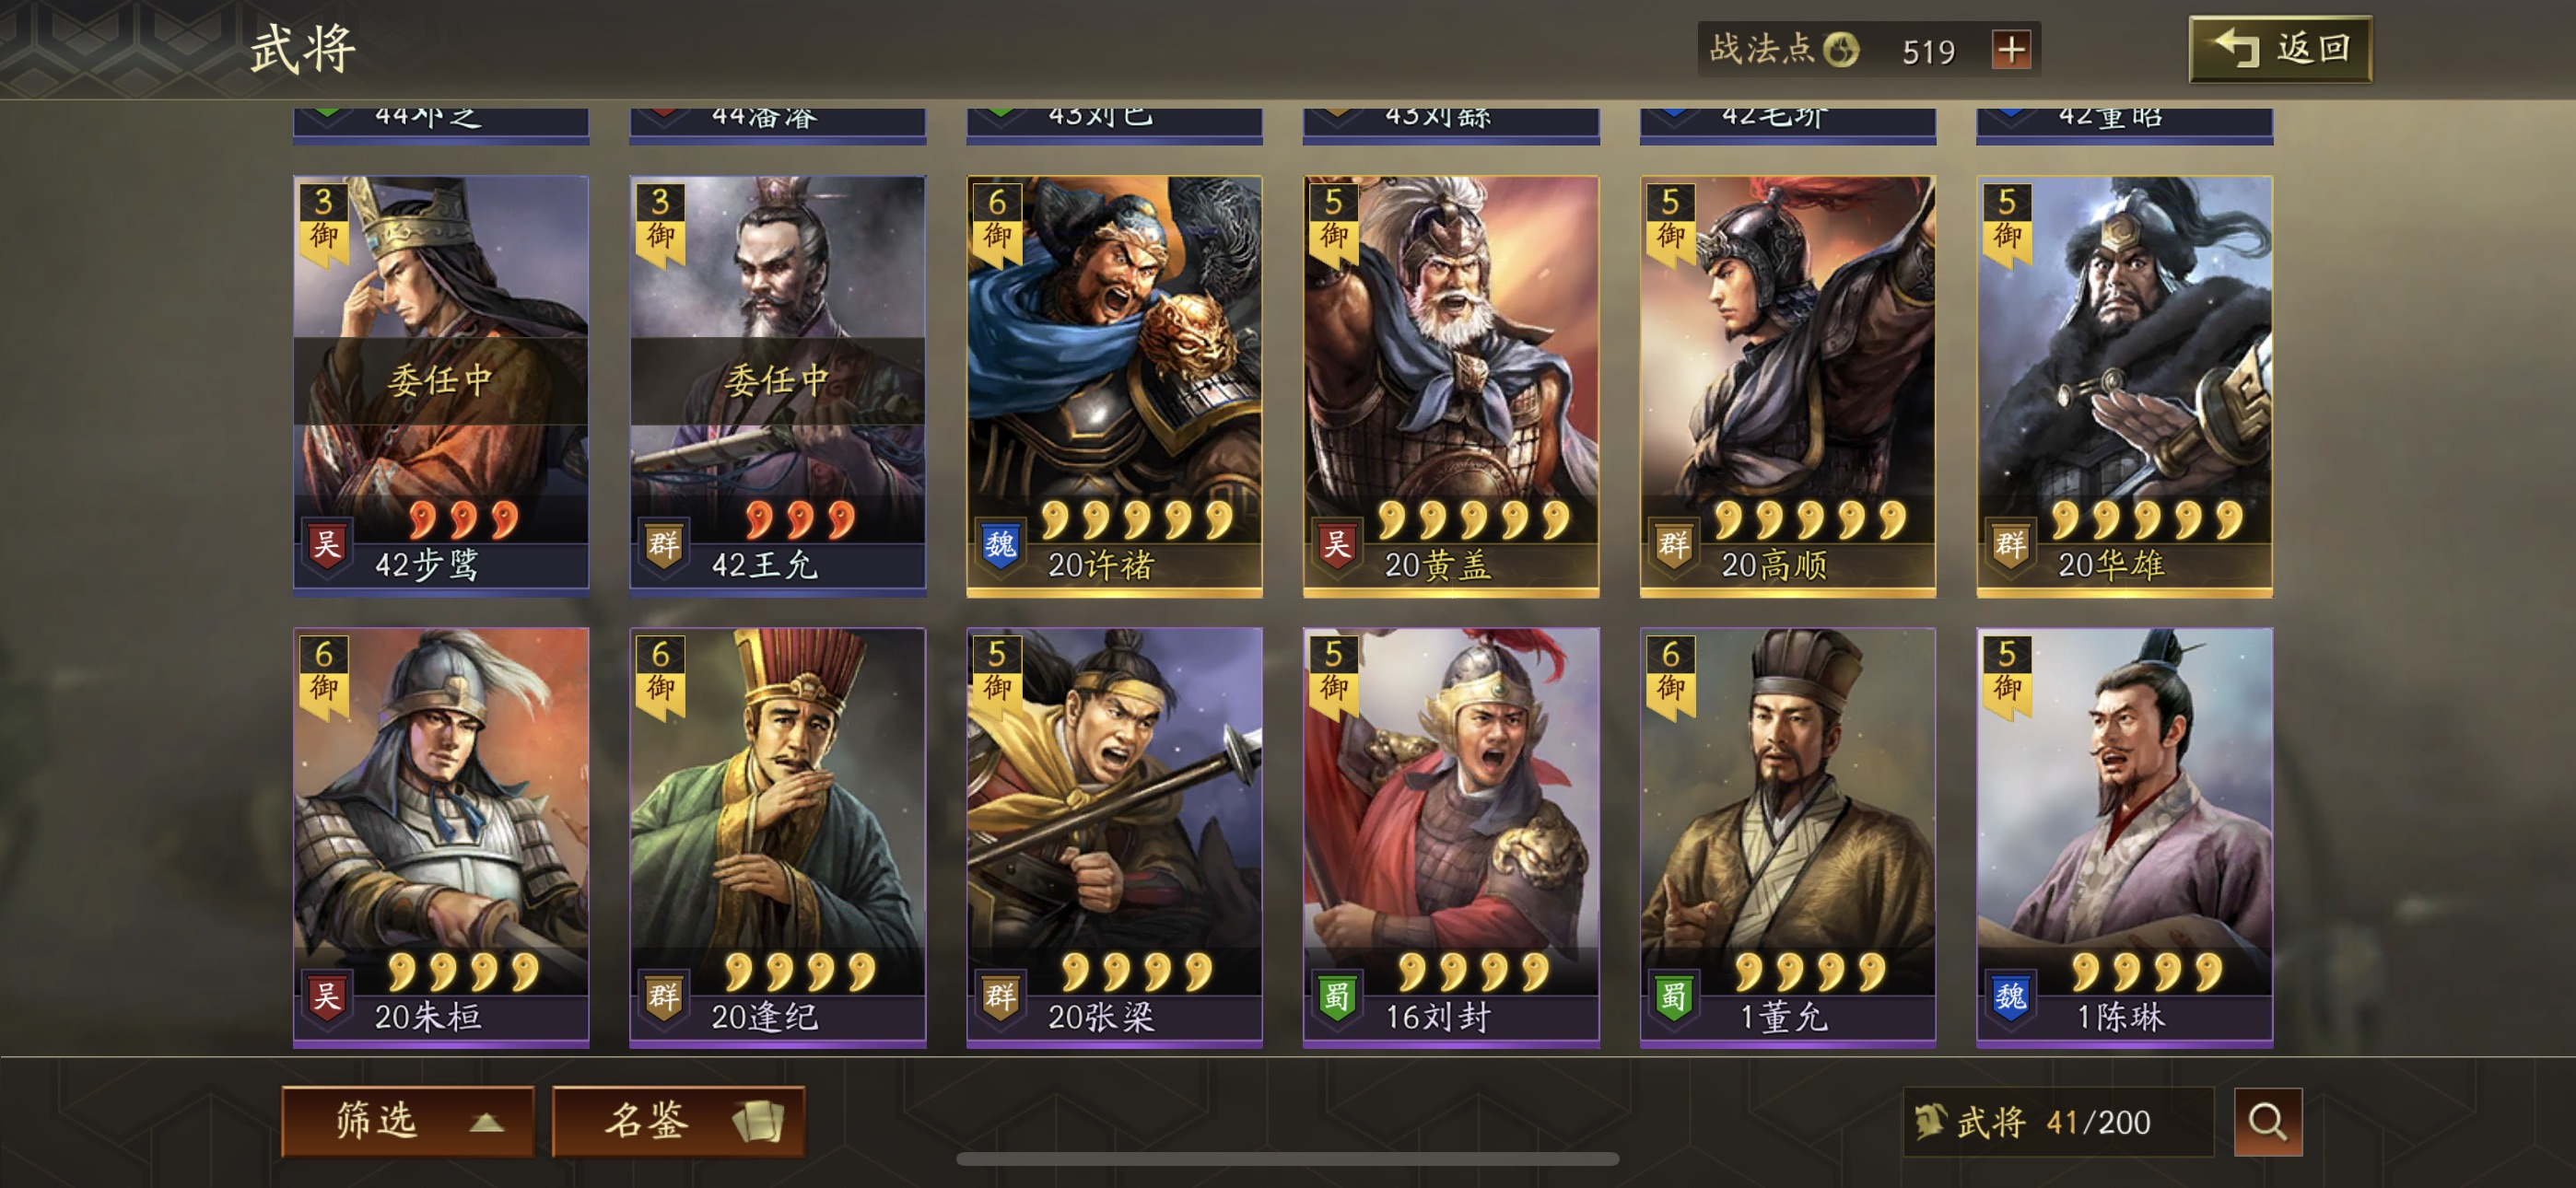This screenshot has height=1188, width=2576.
Task: Open the magnifier search icon
Action: click(x=2267, y=1122)
